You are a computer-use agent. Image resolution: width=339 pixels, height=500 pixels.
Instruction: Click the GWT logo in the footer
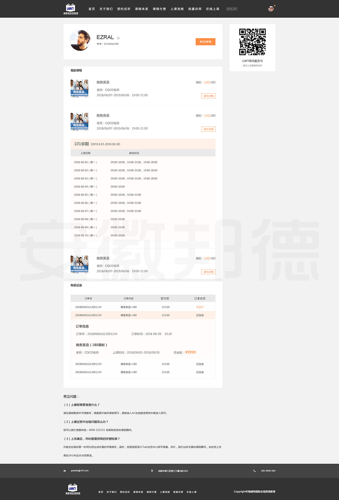[73, 489]
